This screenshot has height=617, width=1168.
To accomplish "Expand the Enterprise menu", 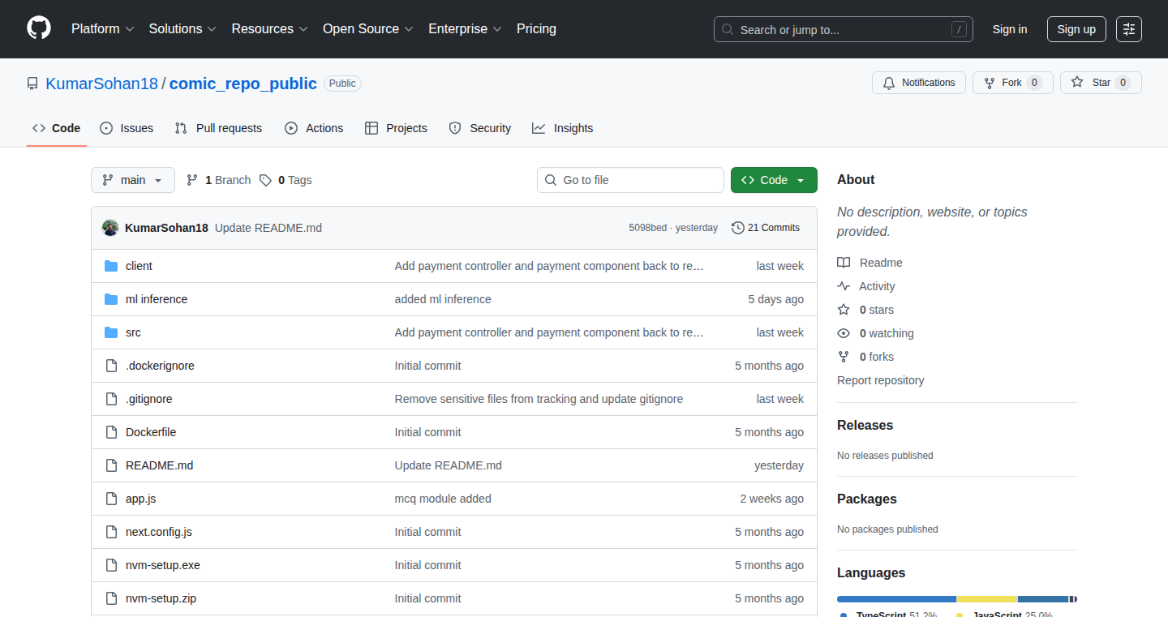I will (x=465, y=29).
